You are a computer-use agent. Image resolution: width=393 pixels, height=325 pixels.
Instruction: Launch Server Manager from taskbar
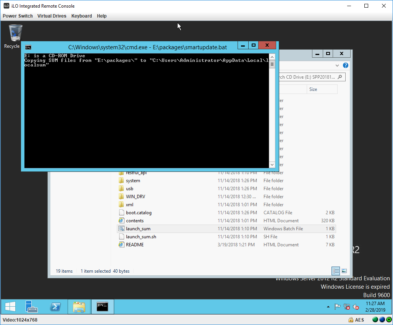31,306
